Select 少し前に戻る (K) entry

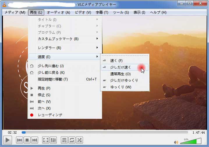[65, 73]
